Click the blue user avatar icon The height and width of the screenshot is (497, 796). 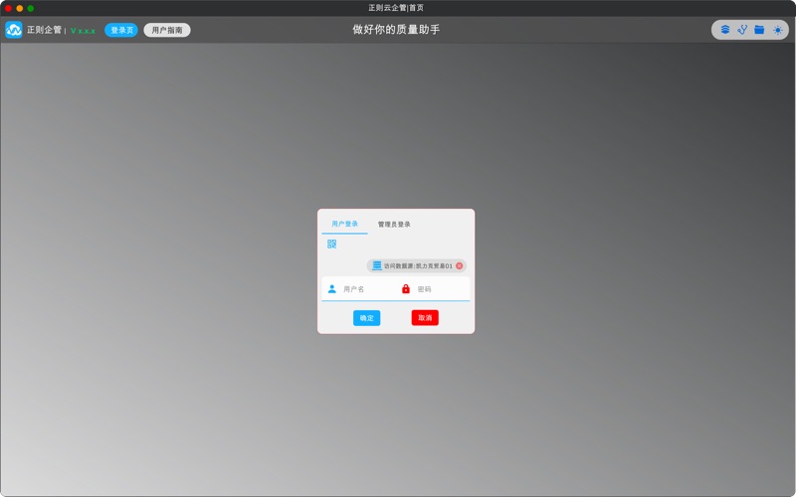332,289
